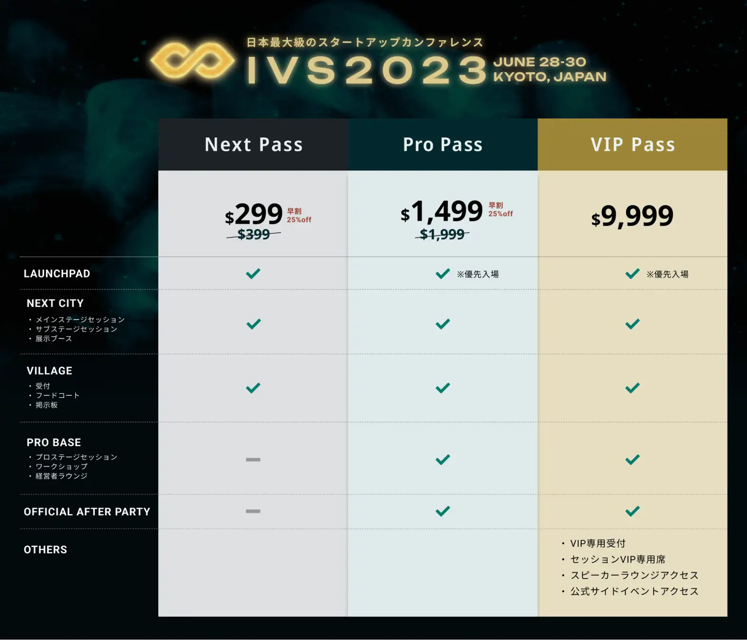
Task: Click the Next Pass PRO BASE dash
Action: click(x=253, y=459)
